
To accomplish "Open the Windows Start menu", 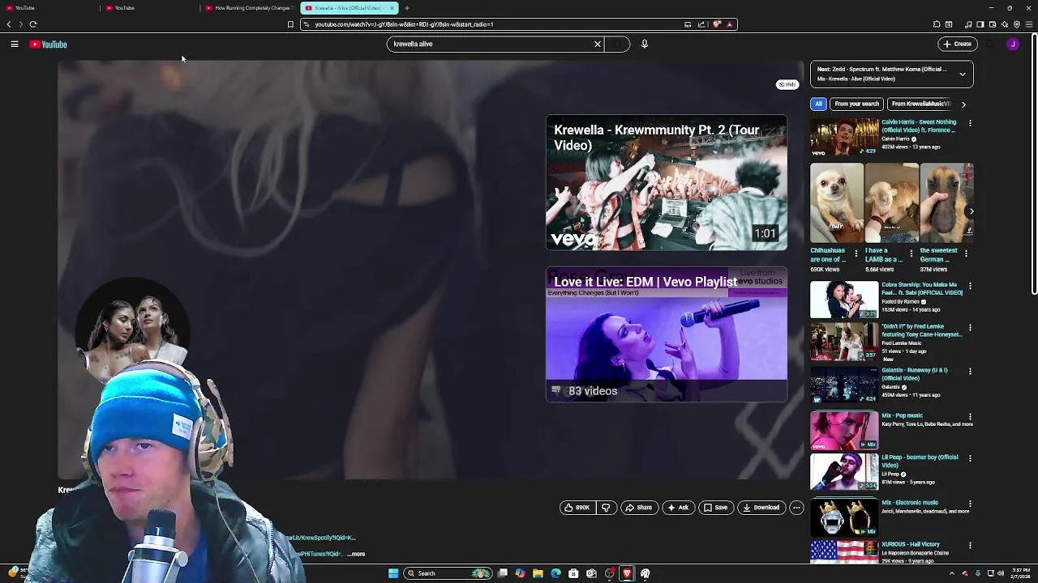I will tap(393, 573).
